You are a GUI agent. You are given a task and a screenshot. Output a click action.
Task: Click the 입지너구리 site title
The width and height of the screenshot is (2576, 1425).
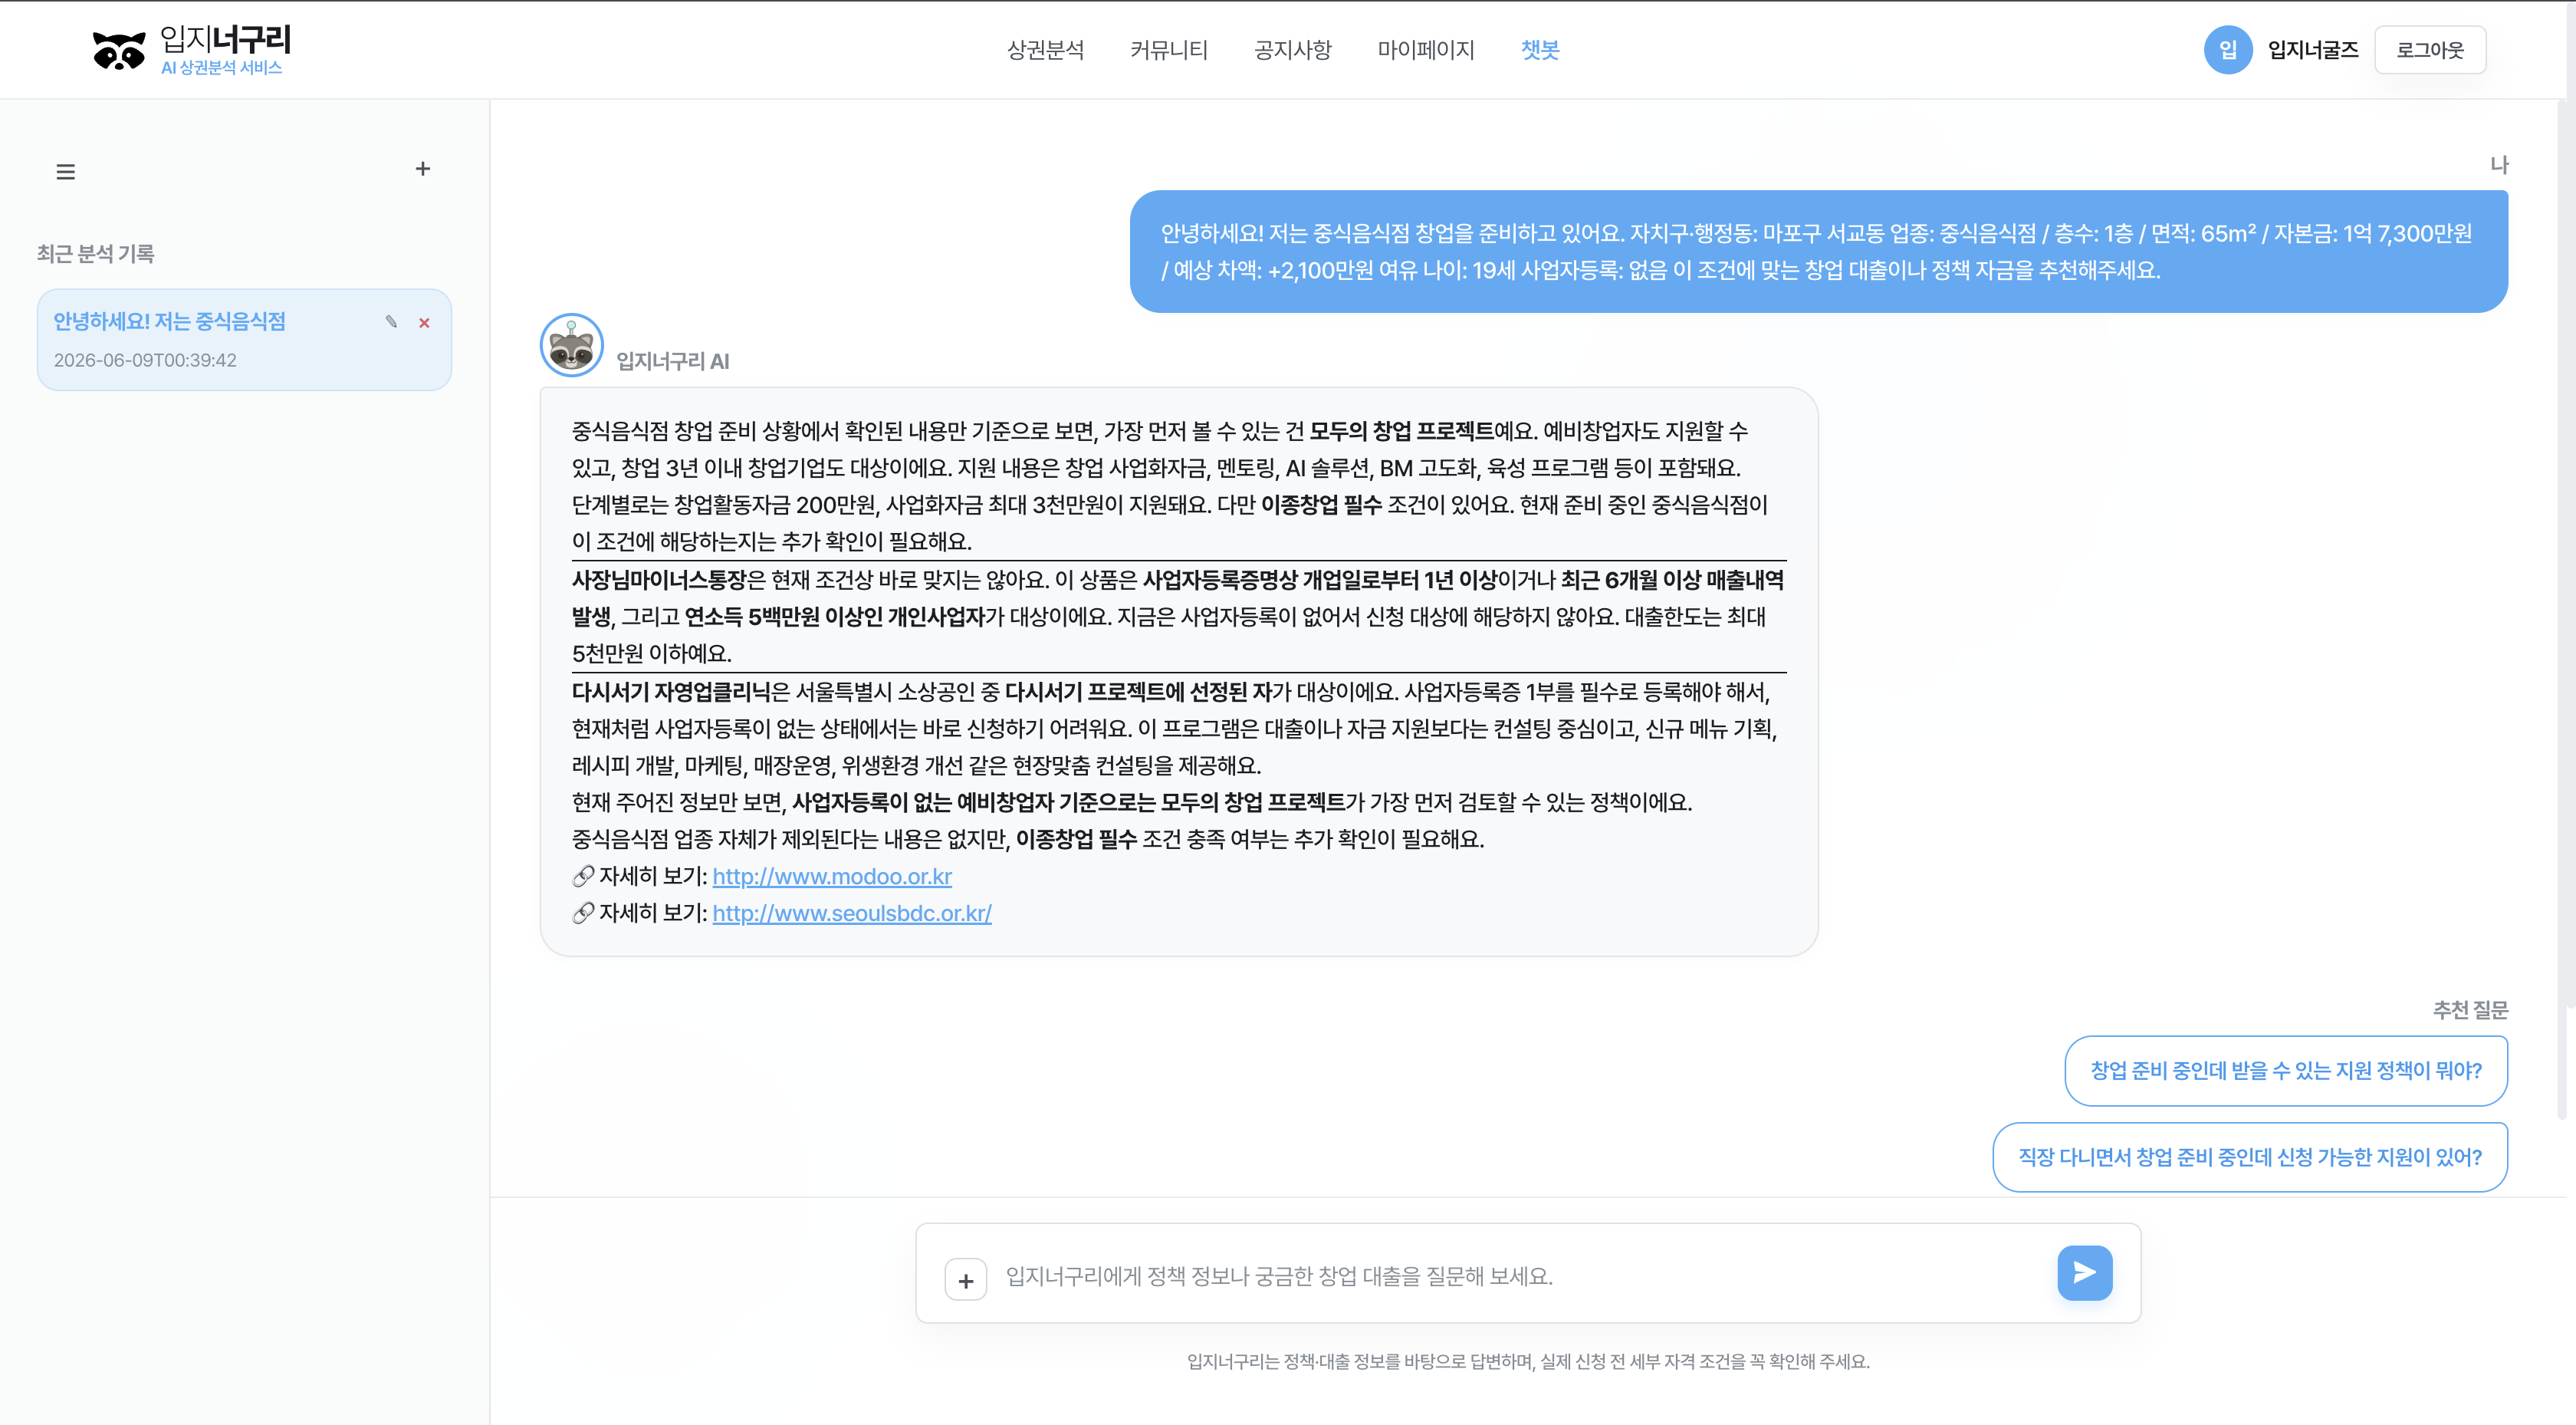225,39
